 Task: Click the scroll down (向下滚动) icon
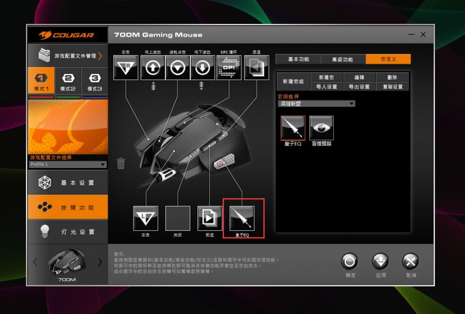tap(202, 68)
